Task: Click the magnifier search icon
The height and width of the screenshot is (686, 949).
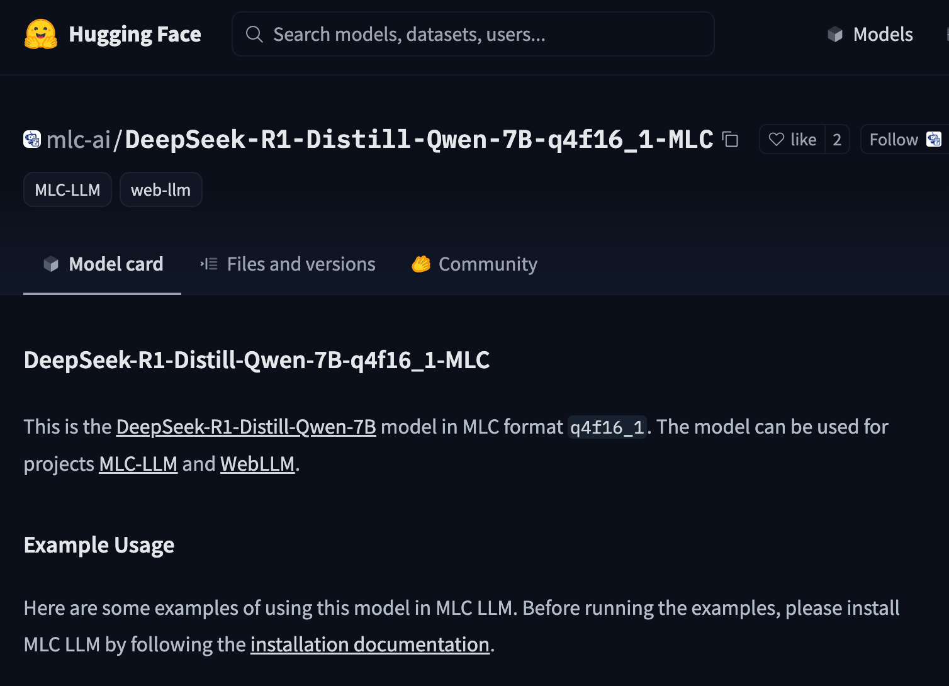Action: pos(254,34)
